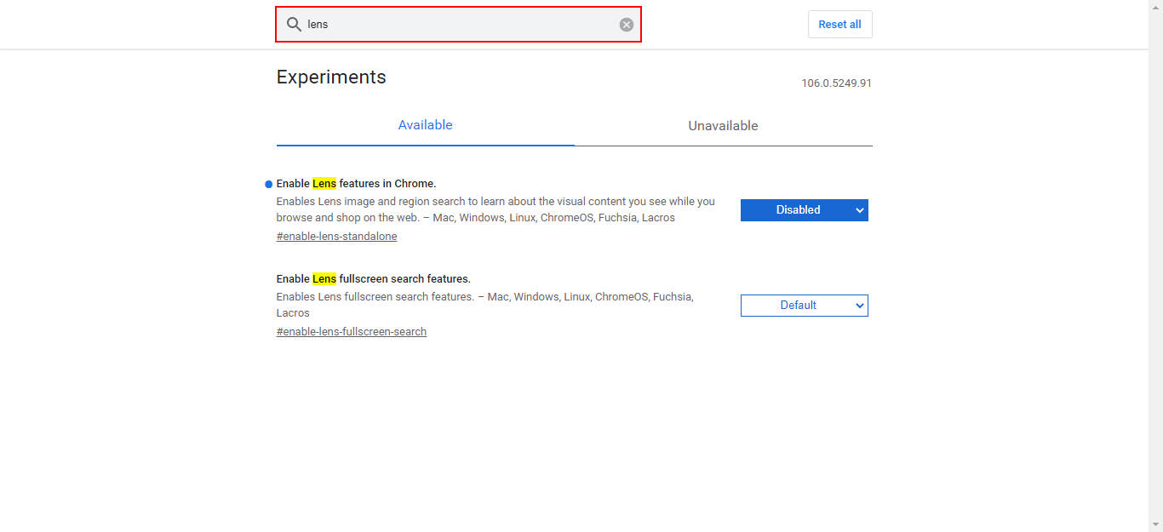Switch to the Unavailable tab

pyautogui.click(x=723, y=126)
